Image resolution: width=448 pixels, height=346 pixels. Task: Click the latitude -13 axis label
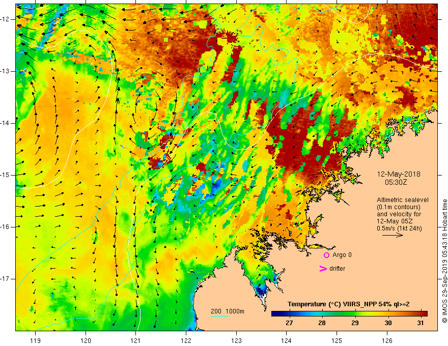[x=5, y=71]
